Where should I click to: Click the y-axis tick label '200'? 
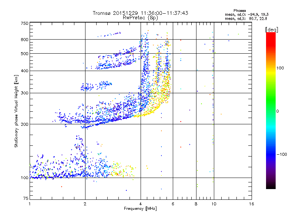[24, 124]
